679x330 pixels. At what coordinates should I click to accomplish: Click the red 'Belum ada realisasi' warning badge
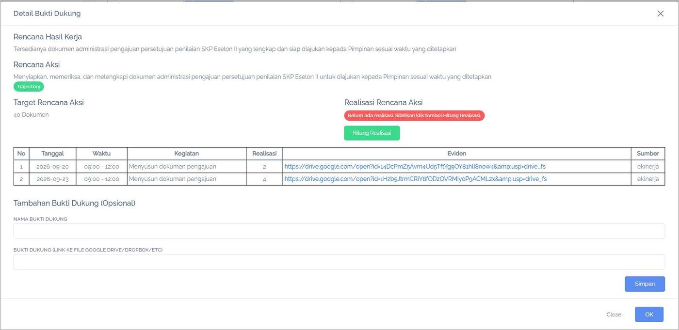[x=414, y=115]
